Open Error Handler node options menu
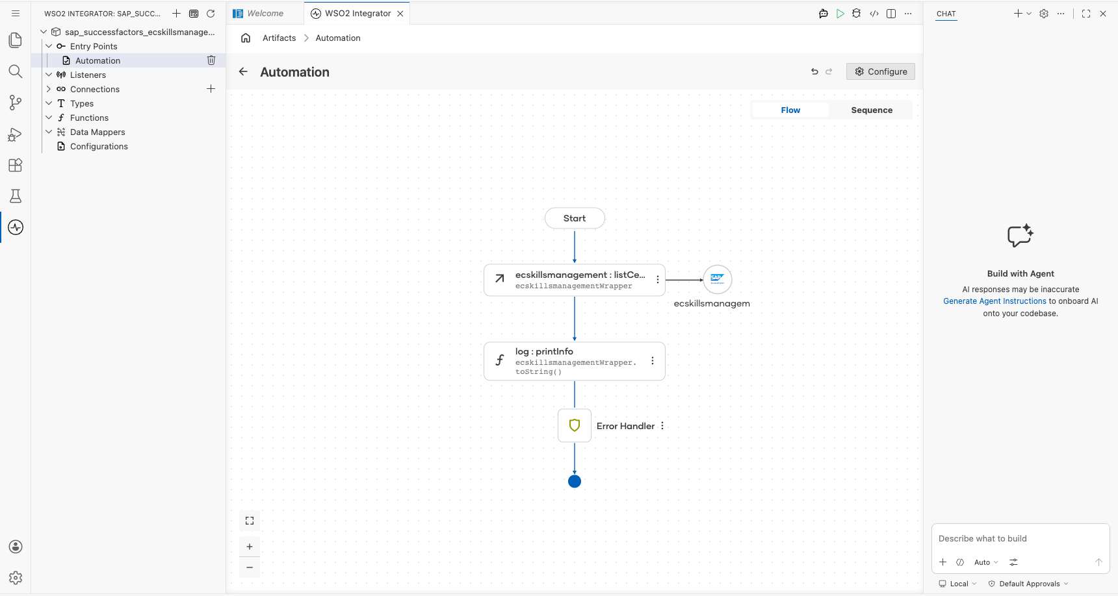 (x=662, y=426)
